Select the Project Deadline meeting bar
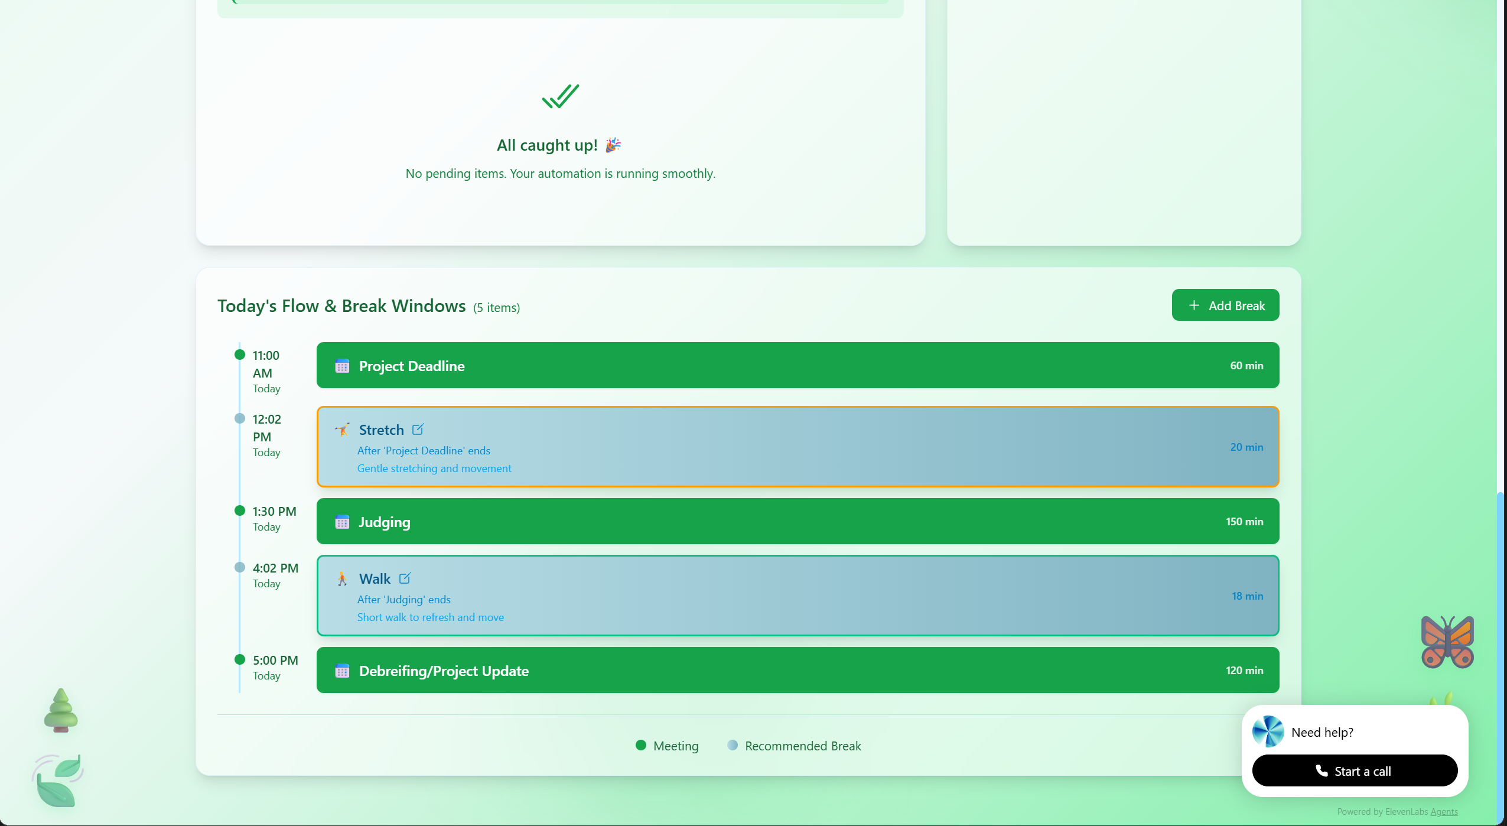Screen dimensions: 1507x826 798,366
